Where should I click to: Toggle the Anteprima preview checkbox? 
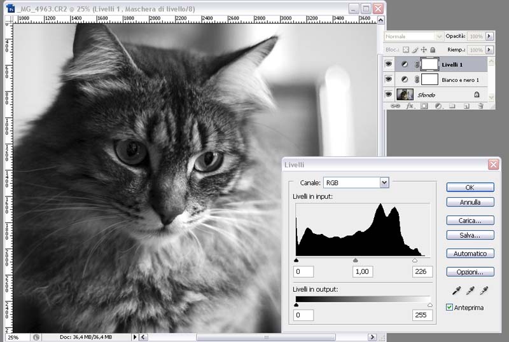click(450, 308)
